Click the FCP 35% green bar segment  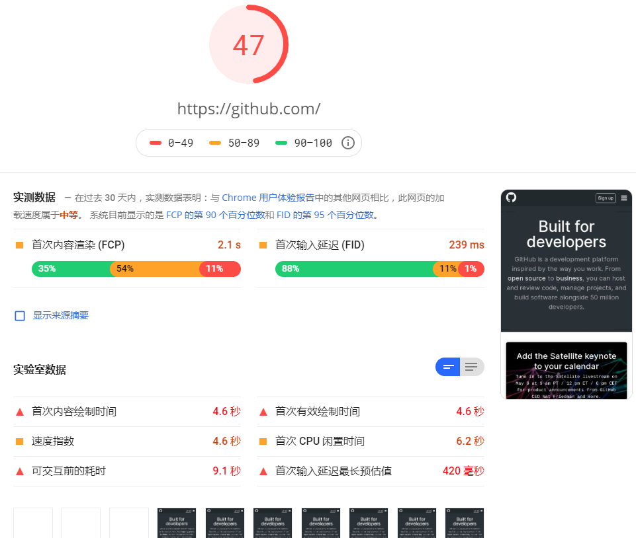point(71,268)
